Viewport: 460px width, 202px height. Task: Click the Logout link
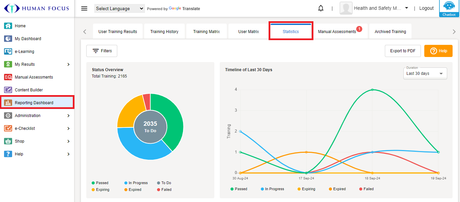pyautogui.click(x=426, y=8)
